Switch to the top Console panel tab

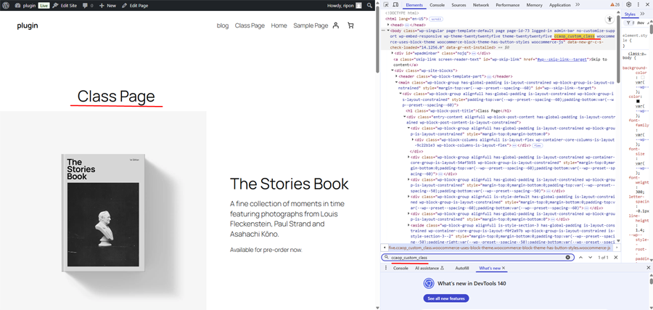pos(438,5)
